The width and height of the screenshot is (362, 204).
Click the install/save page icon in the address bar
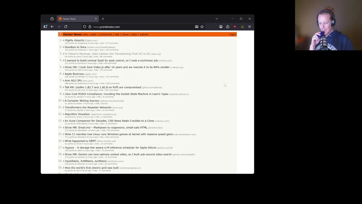[197, 27]
